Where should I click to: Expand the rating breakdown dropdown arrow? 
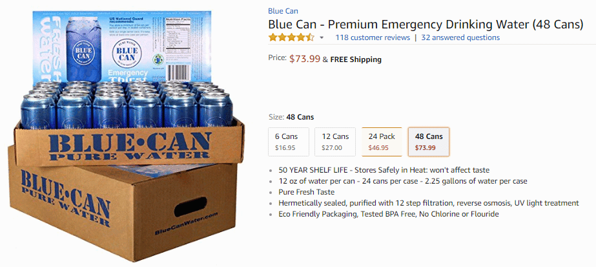coord(322,38)
